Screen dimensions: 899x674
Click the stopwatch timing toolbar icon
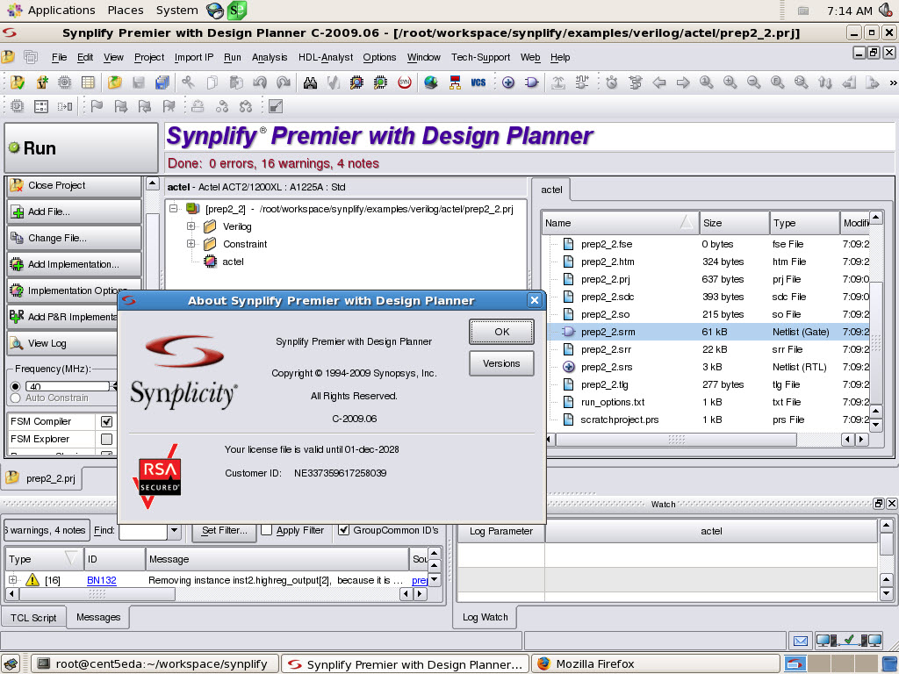click(x=612, y=82)
